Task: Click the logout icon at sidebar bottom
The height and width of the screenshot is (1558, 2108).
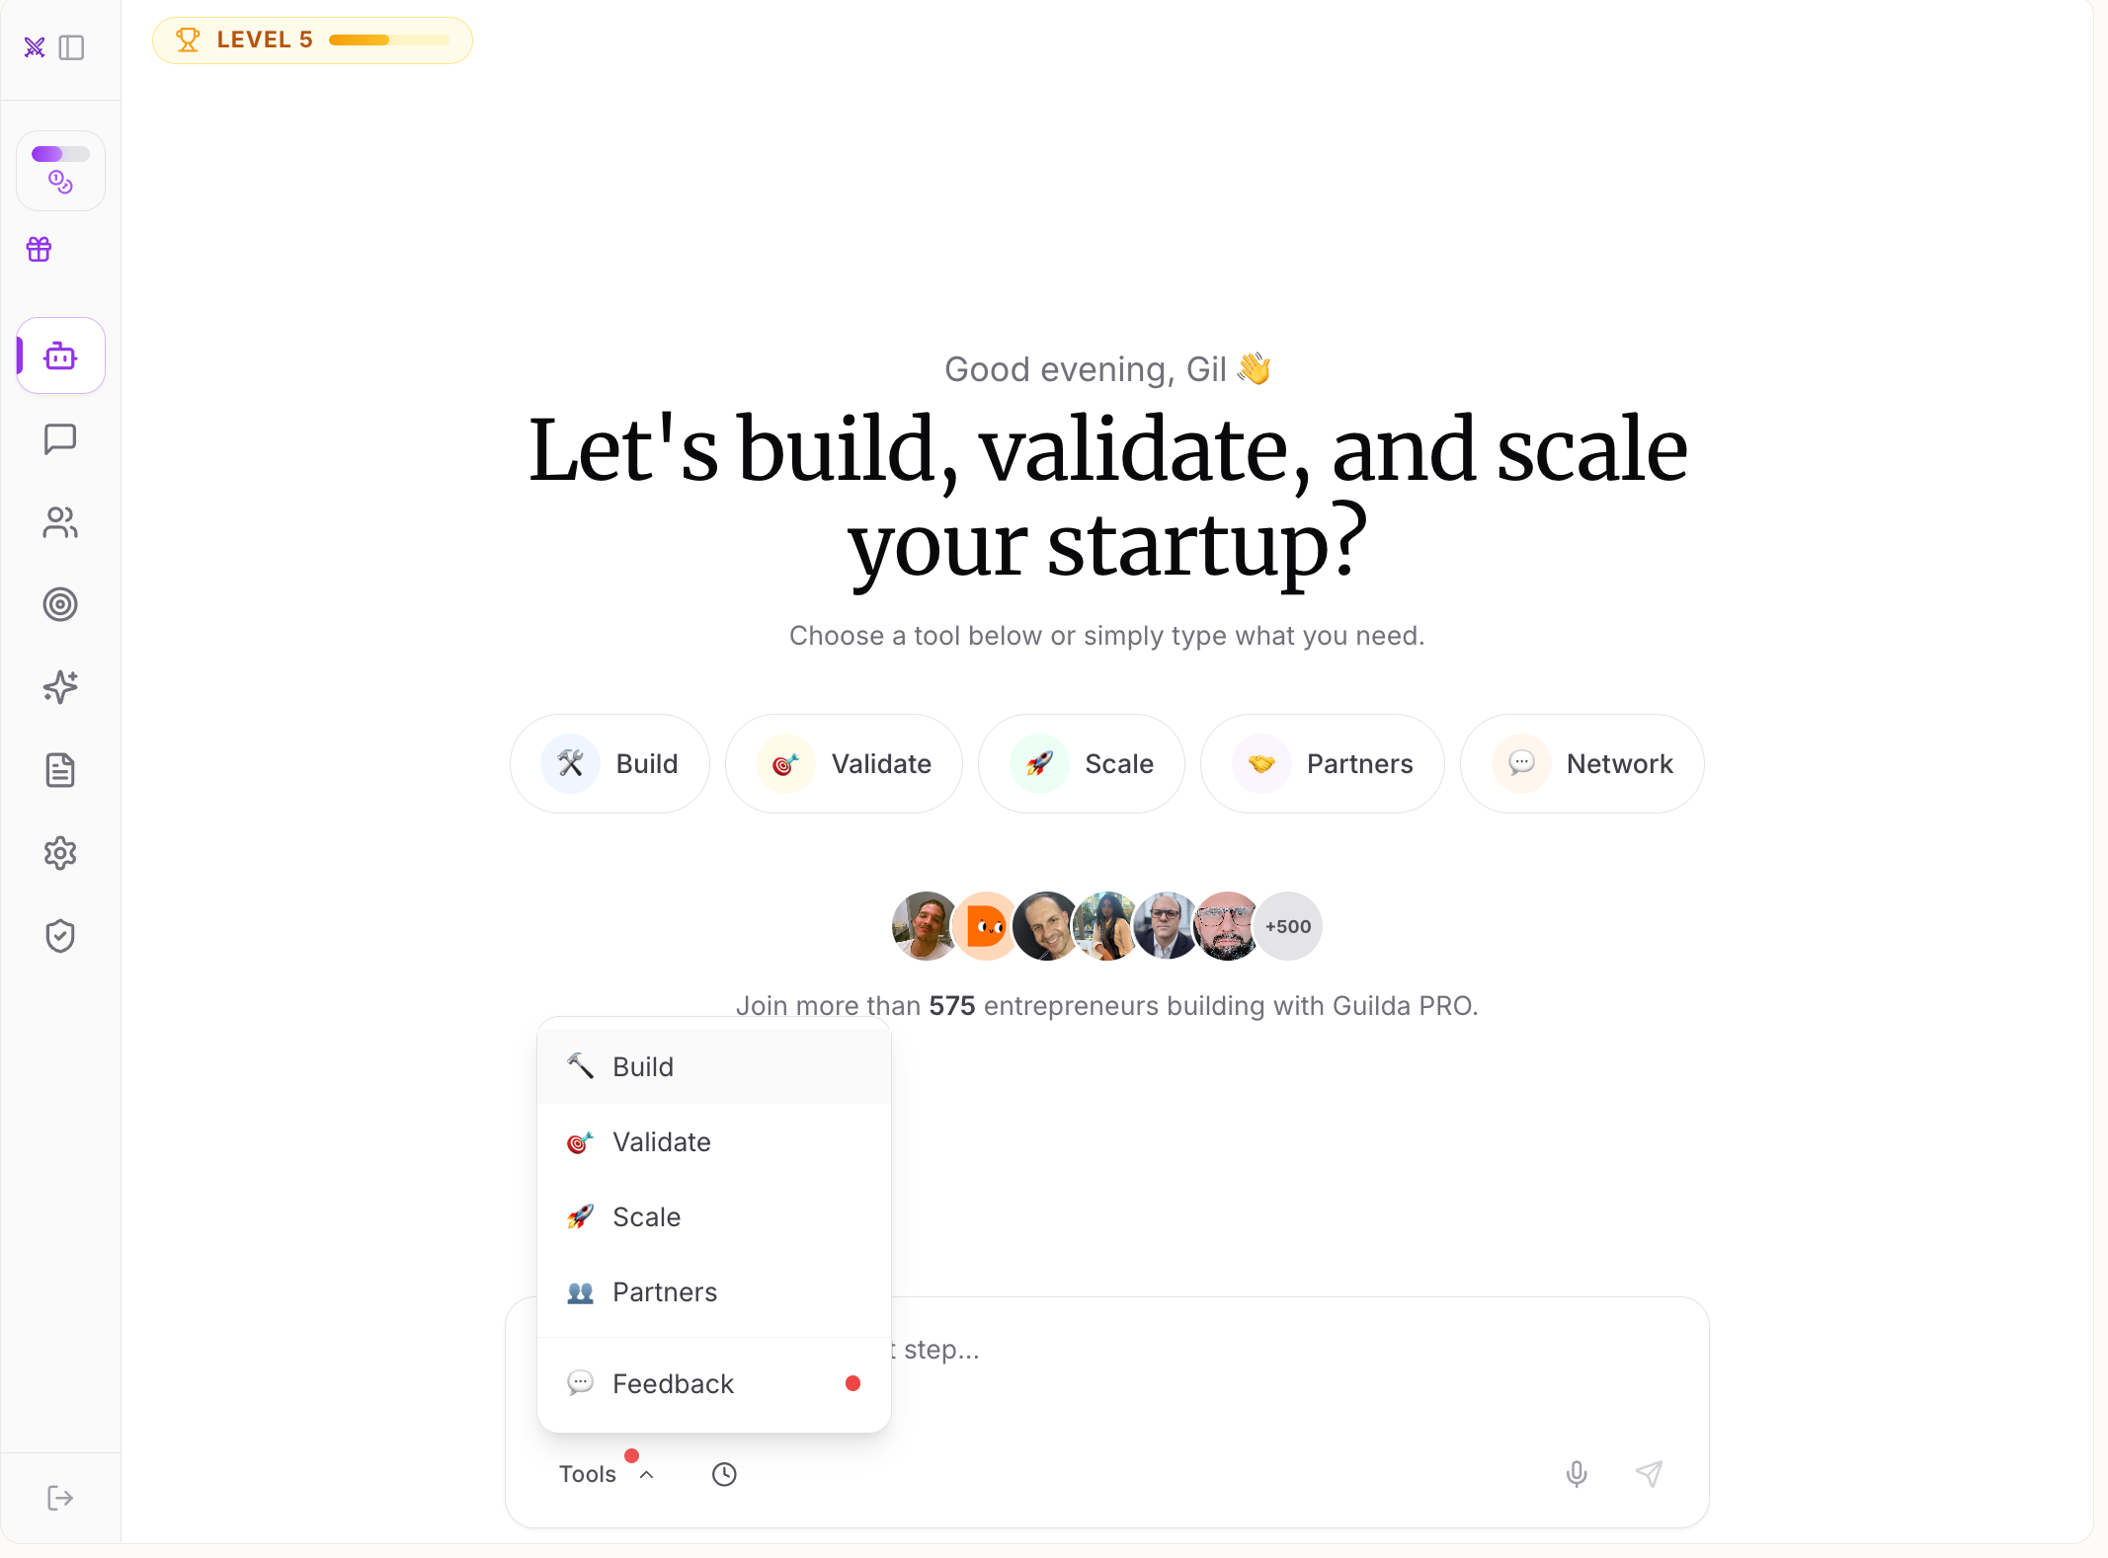Action: (60, 1498)
